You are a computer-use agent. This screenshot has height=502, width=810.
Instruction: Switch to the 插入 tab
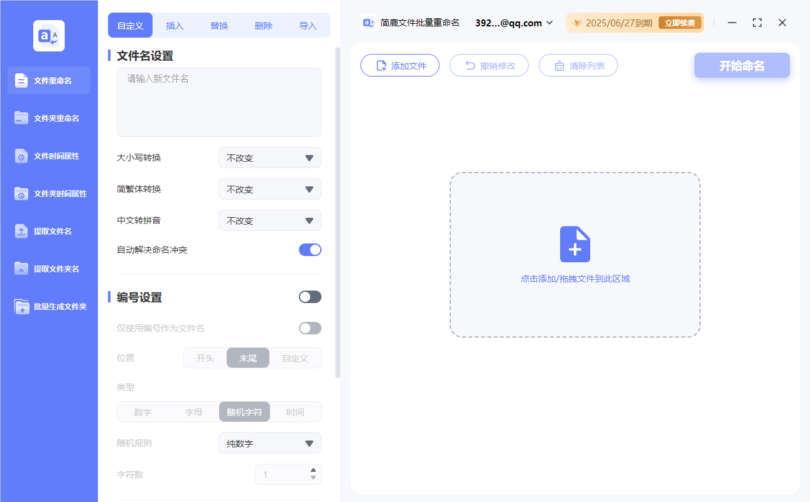[x=174, y=25]
